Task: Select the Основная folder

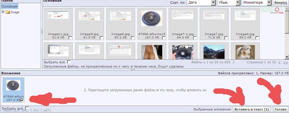Action: [10, 6]
